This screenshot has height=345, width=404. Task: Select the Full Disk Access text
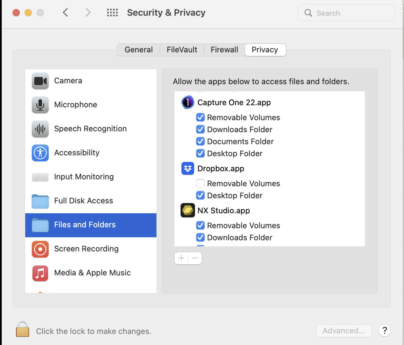pos(84,201)
